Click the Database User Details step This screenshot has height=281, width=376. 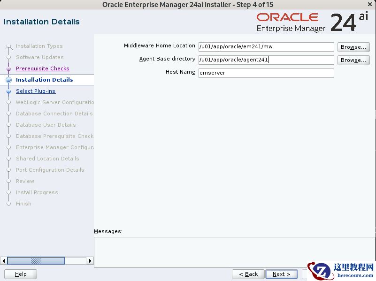tap(46, 125)
